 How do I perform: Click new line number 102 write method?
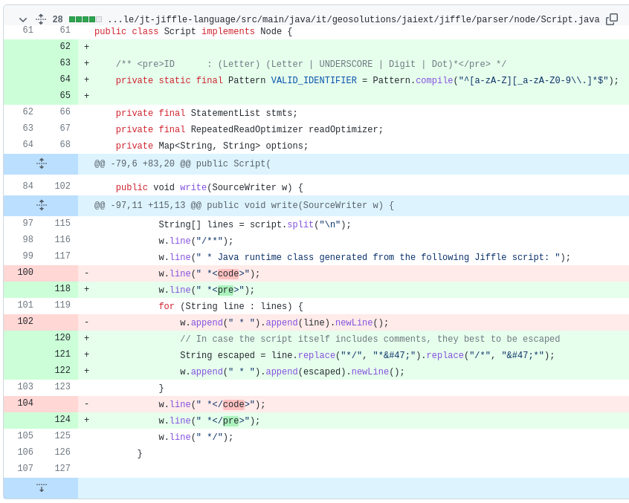[x=62, y=186]
